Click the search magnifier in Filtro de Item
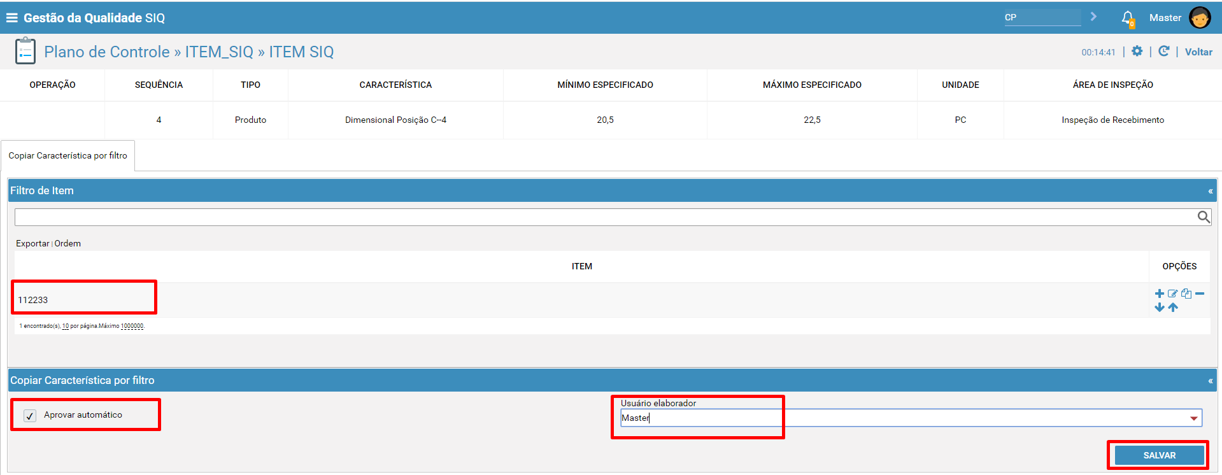Screen dimensions: 1222x475 click(x=1203, y=217)
